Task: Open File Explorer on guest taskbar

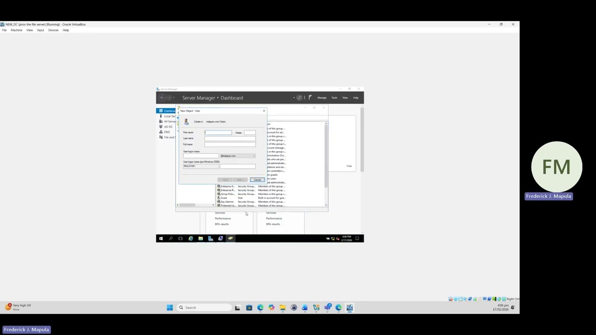Action: (x=200, y=238)
